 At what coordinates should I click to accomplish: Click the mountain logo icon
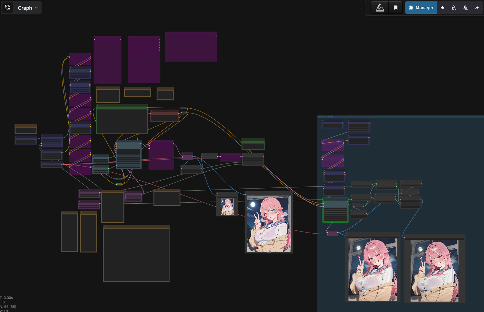tap(380, 8)
